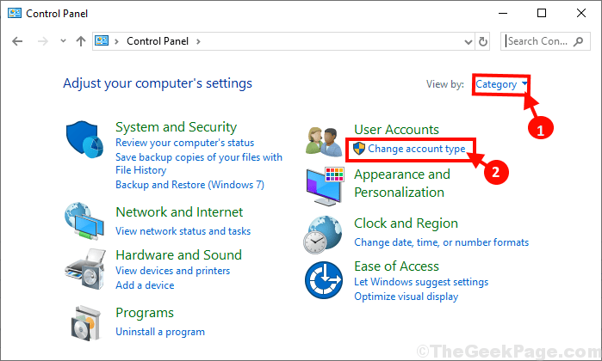Click the refresh button beside address bar
The image size is (602, 361).
pos(483,41)
